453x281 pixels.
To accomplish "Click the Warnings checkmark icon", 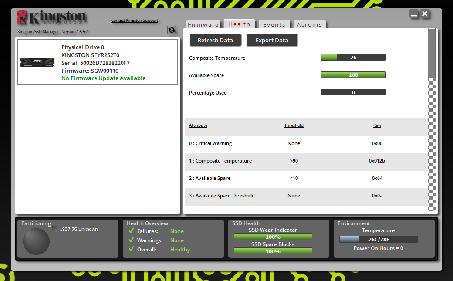I will click(132, 240).
